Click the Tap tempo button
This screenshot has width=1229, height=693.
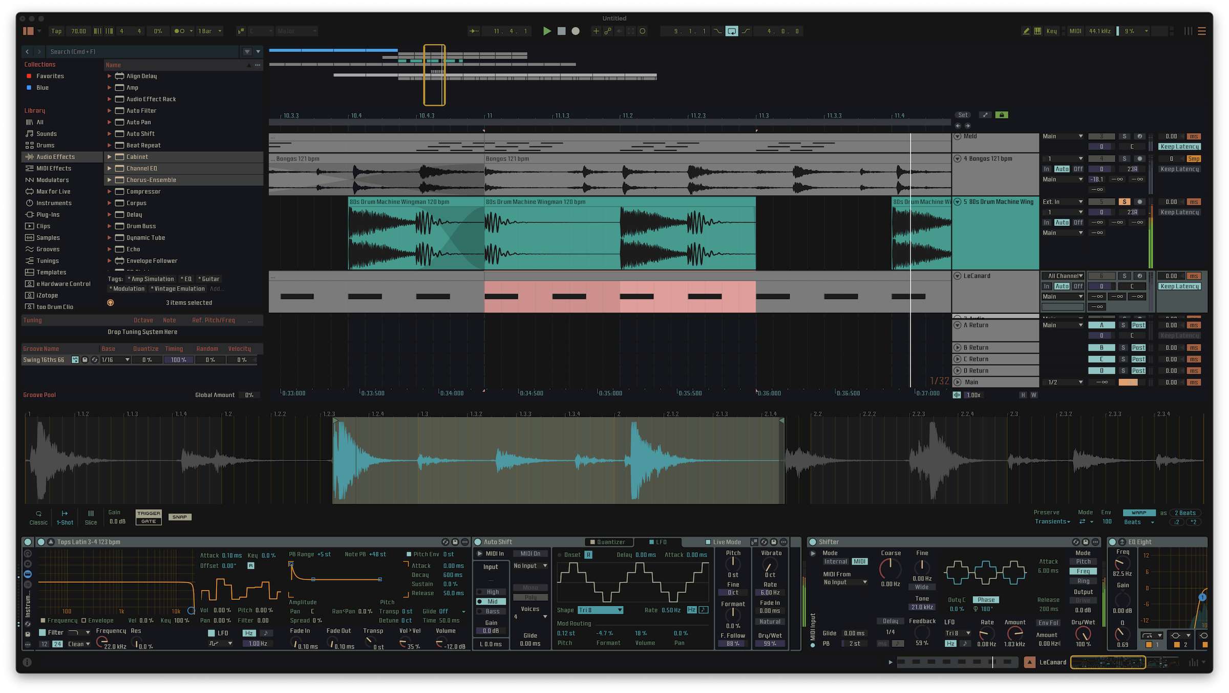(56, 31)
